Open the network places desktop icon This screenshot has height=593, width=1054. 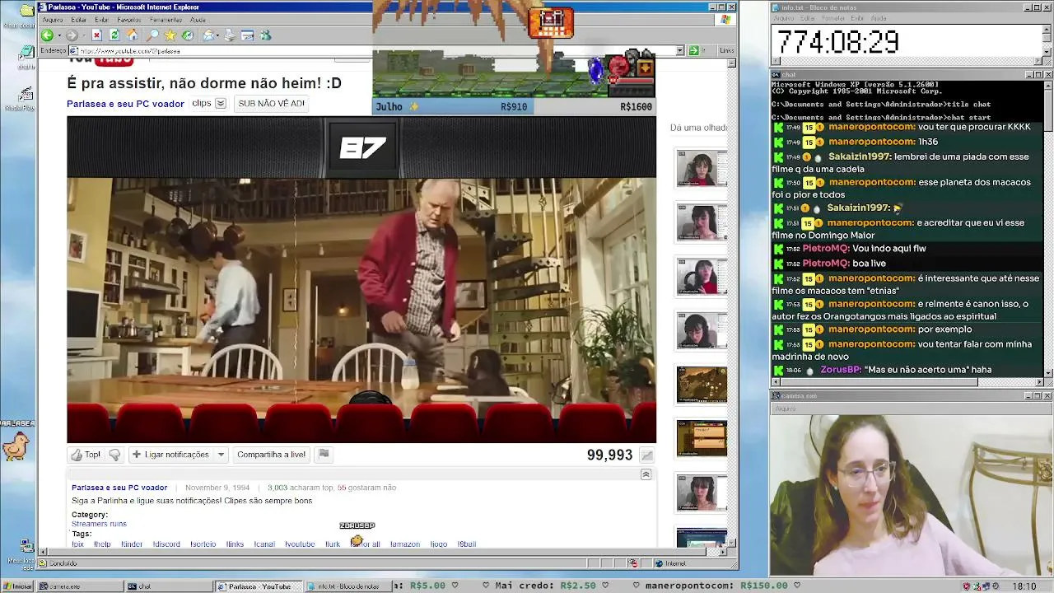[x=26, y=548]
